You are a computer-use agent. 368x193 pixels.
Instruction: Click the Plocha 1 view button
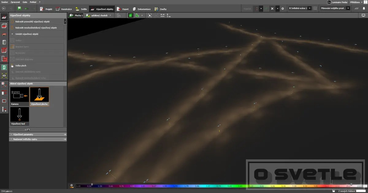(x=76, y=15)
